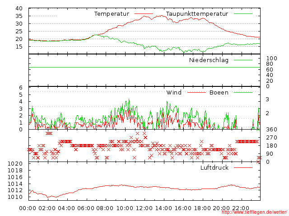This screenshot has height=216, width=289.
Task: Click the Wind legend label
Action: 174,92
